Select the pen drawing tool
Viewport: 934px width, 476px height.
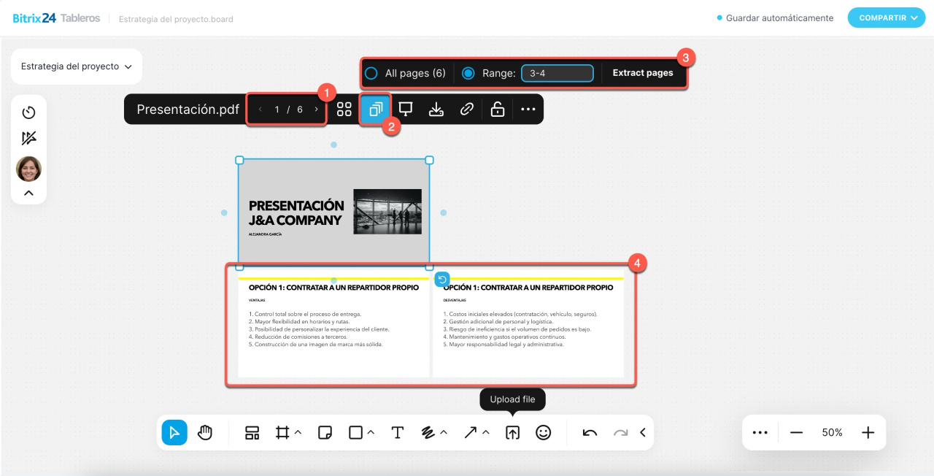[428, 433]
